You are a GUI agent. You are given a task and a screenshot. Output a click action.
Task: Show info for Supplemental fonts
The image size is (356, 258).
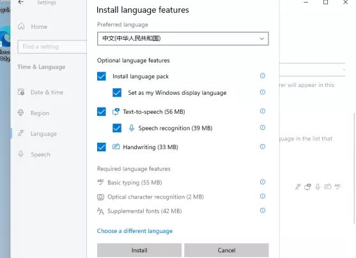coord(263,210)
